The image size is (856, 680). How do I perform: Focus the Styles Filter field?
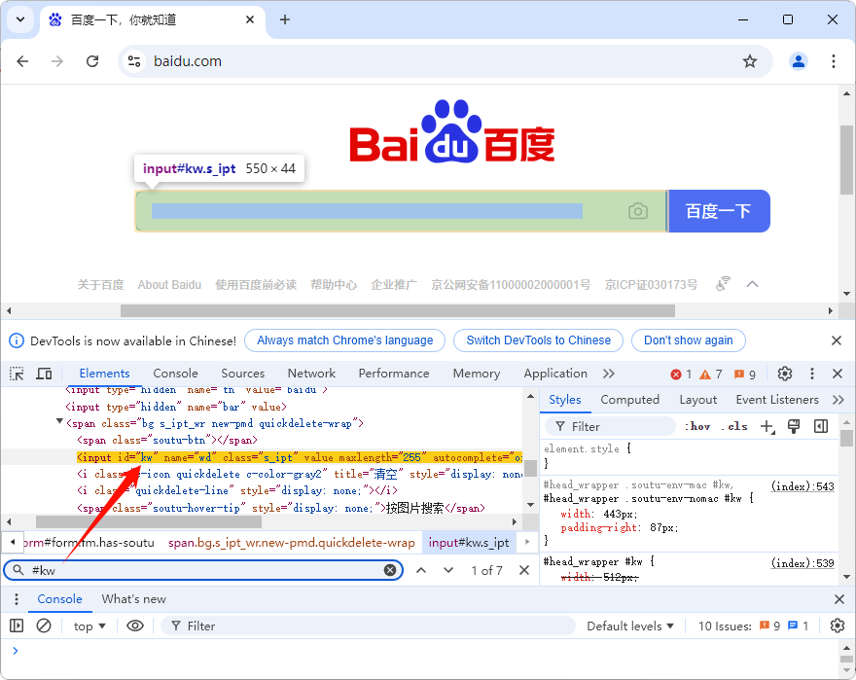[x=610, y=426]
